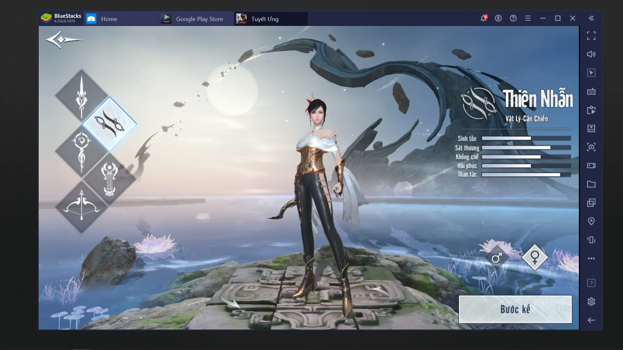Open BlueStacks notifications bell

pos(483,18)
